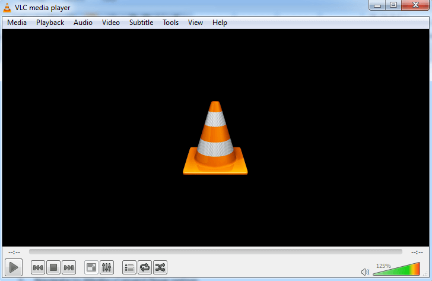Viewport: 432px width, 281px height.
Task: Toggle fullscreen video mode icon
Action: click(x=91, y=267)
